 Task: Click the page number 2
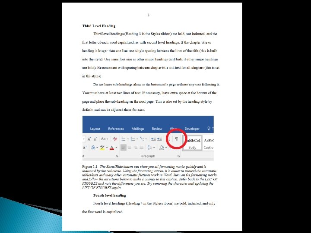pos(148,15)
